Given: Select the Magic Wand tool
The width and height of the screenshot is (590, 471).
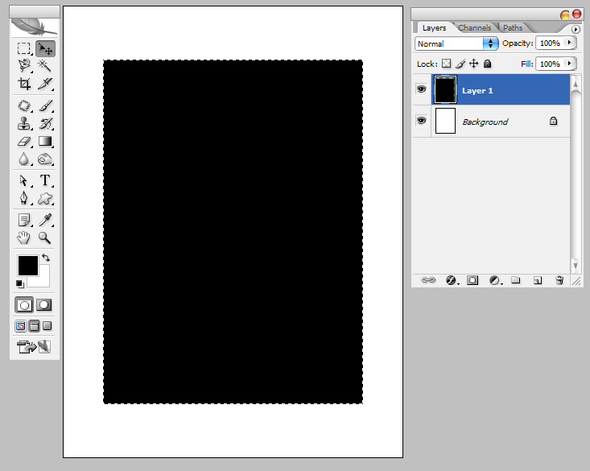Looking at the screenshot, I should [45, 65].
